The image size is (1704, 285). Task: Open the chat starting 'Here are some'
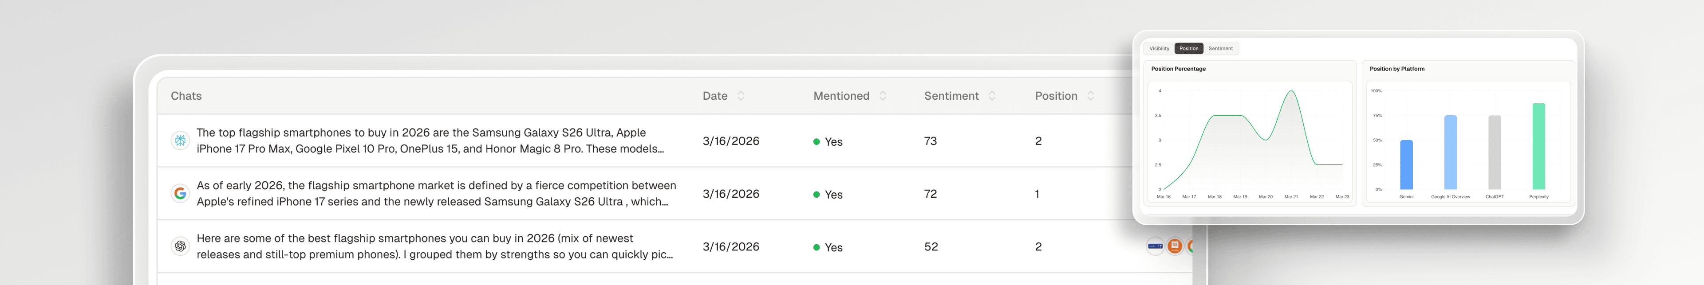pos(434,246)
